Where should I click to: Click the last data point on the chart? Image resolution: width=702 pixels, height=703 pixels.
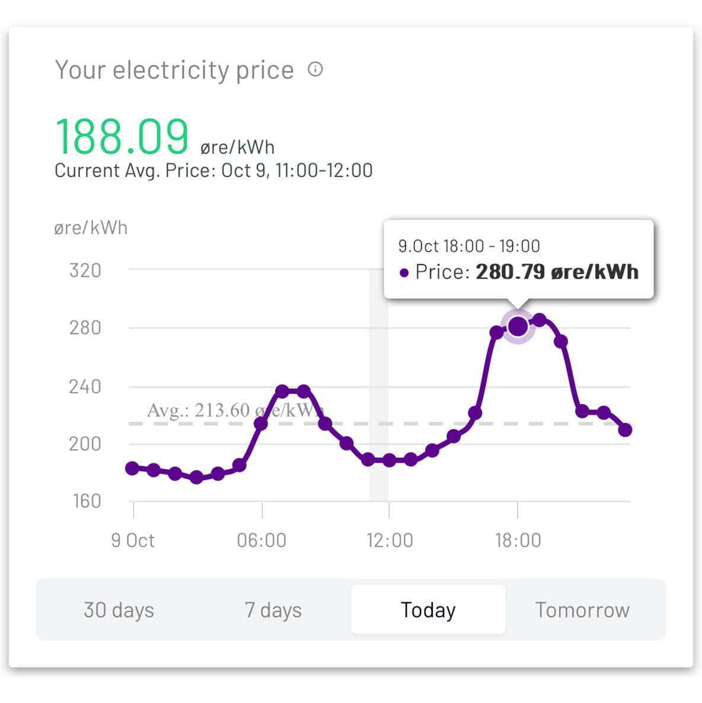tap(625, 430)
